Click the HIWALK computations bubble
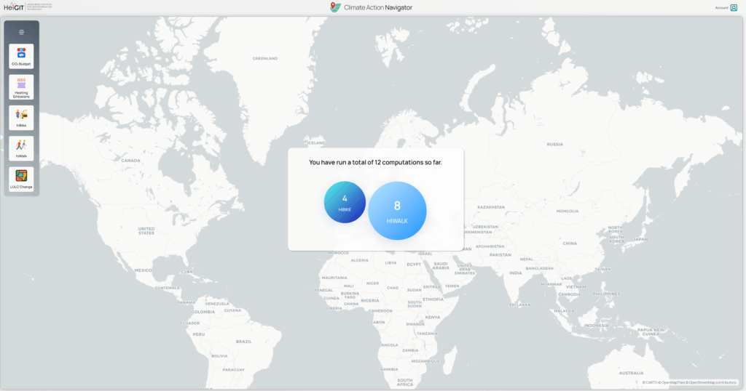746x391 pixels. (x=397, y=210)
